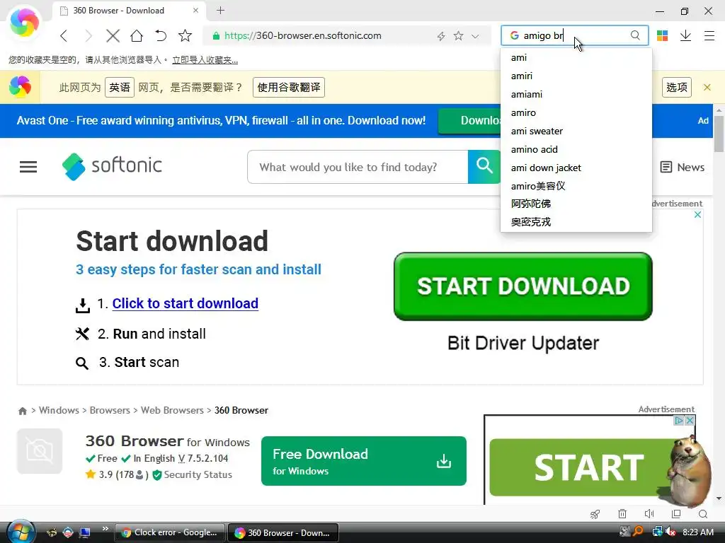This screenshot has width=725, height=543.
Task: Click the trash bin icon in the status bar
Action: coord(622,514)
